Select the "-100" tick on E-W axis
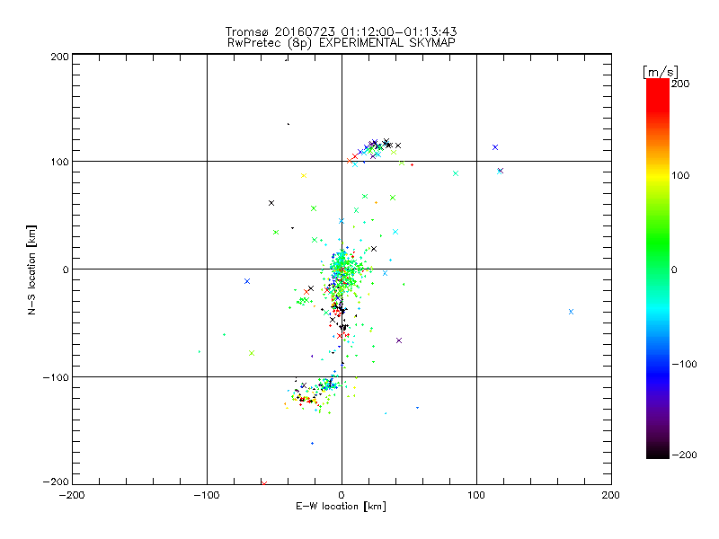 click(207, 495)
